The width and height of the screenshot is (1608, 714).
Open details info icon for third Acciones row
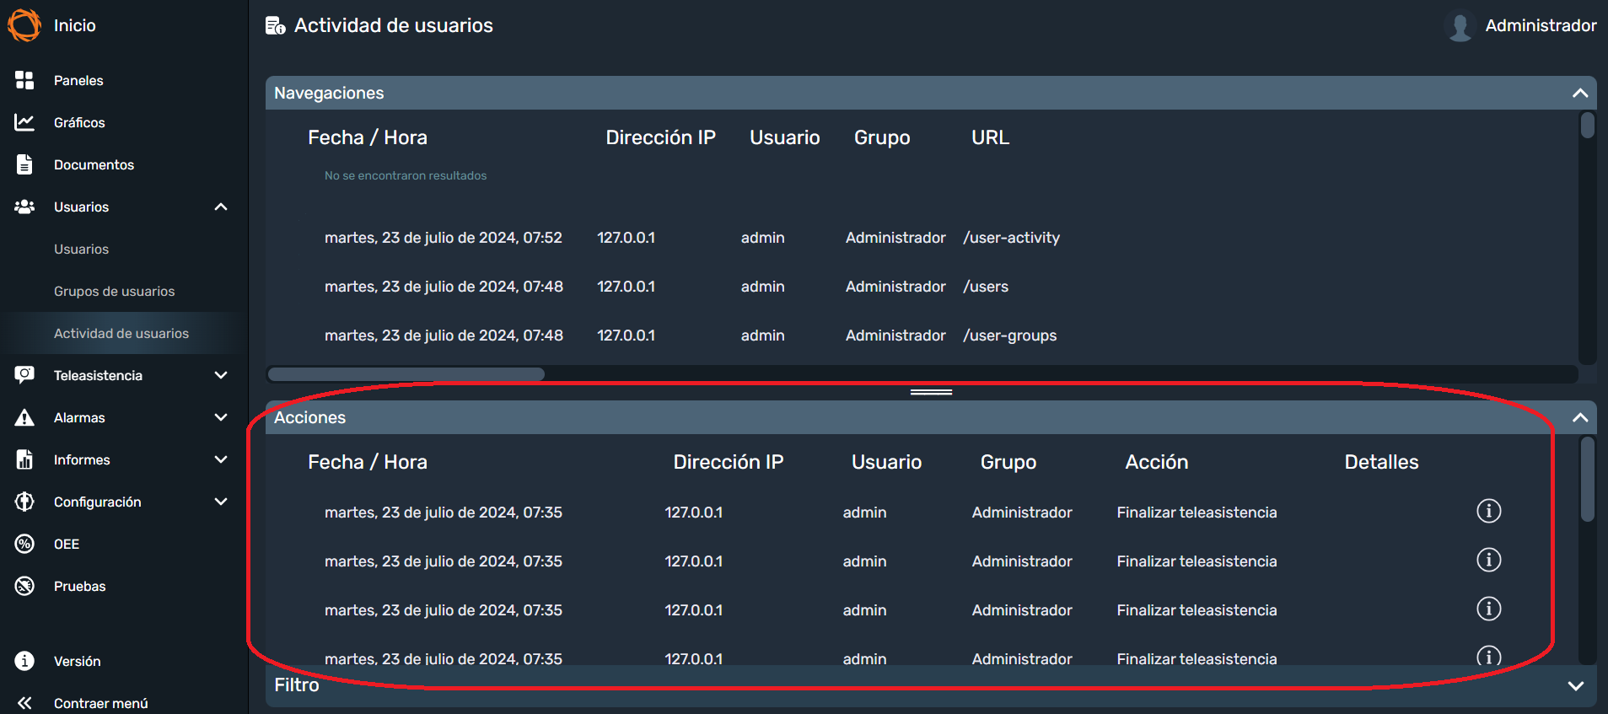(x=1488, y=609)
